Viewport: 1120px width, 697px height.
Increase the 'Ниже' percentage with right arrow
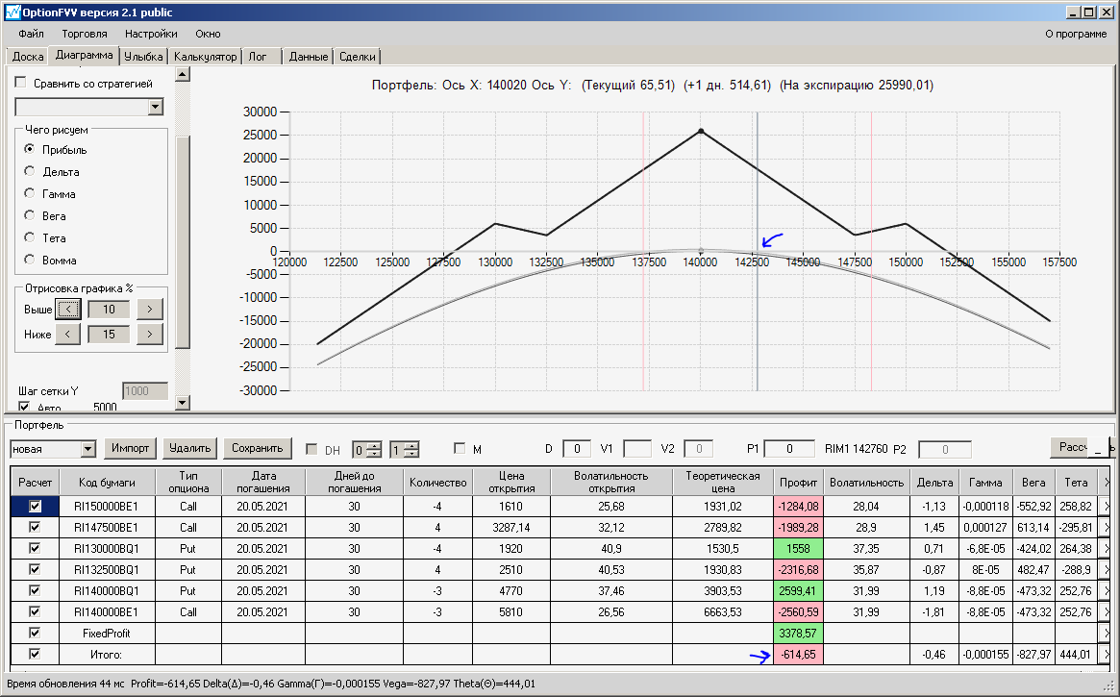[149, 334]
